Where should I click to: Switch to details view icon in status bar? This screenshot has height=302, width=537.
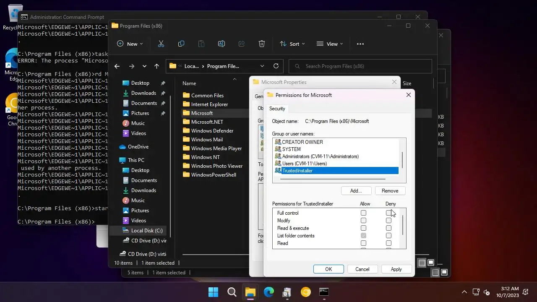pyautogui.click(x=422, y=263)
